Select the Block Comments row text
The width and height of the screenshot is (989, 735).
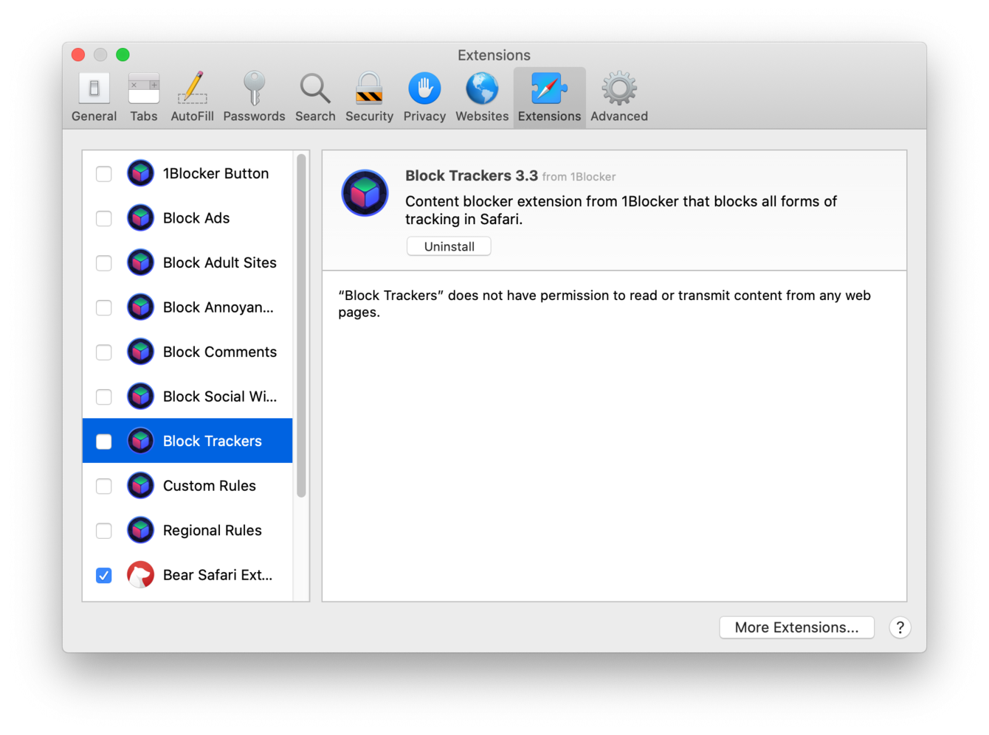tap(219, 352)
